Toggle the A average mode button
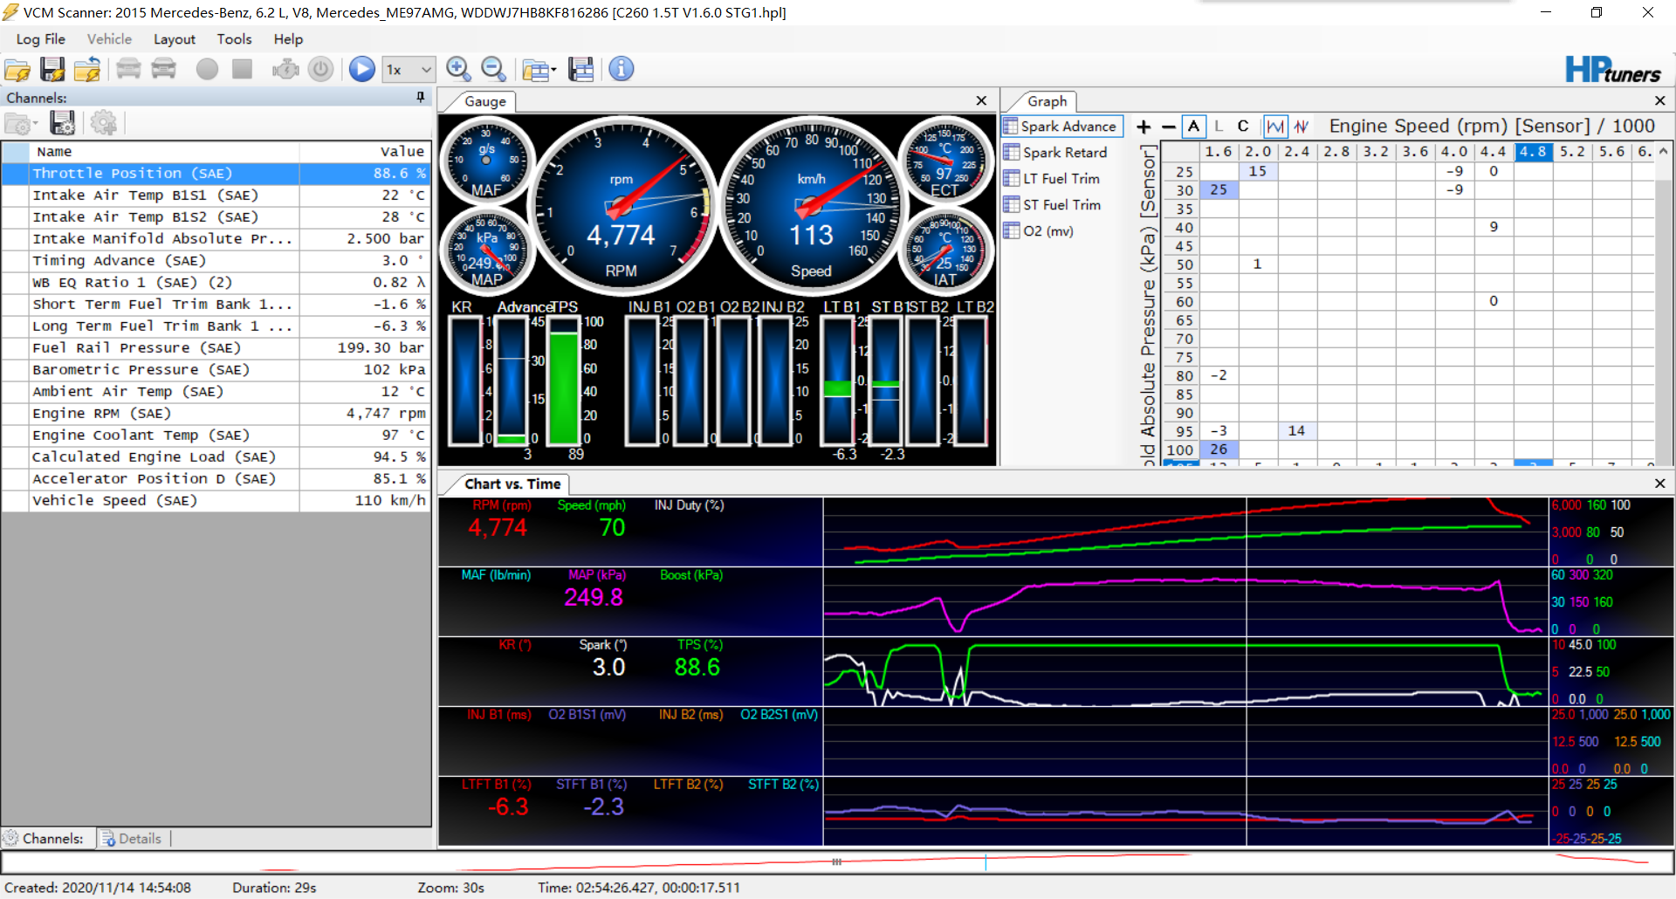The width and height of the screenshot is (1676, 899). tap(1193, 127)
